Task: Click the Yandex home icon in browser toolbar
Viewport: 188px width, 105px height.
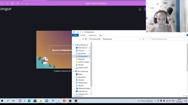Action: (x=12, y=3)
